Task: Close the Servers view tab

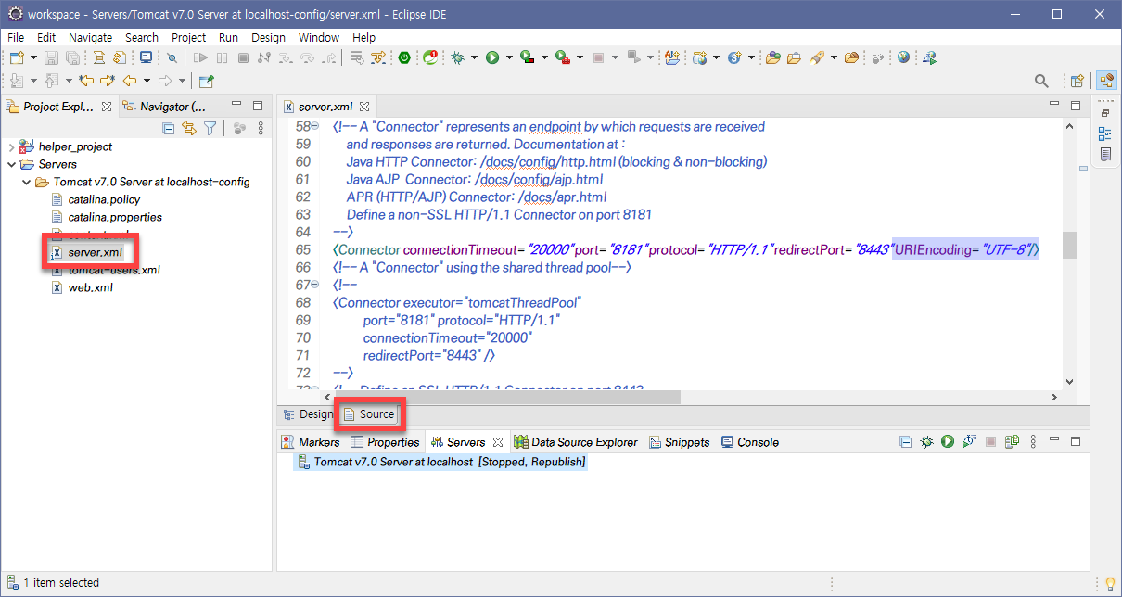Action: point(498,442)
